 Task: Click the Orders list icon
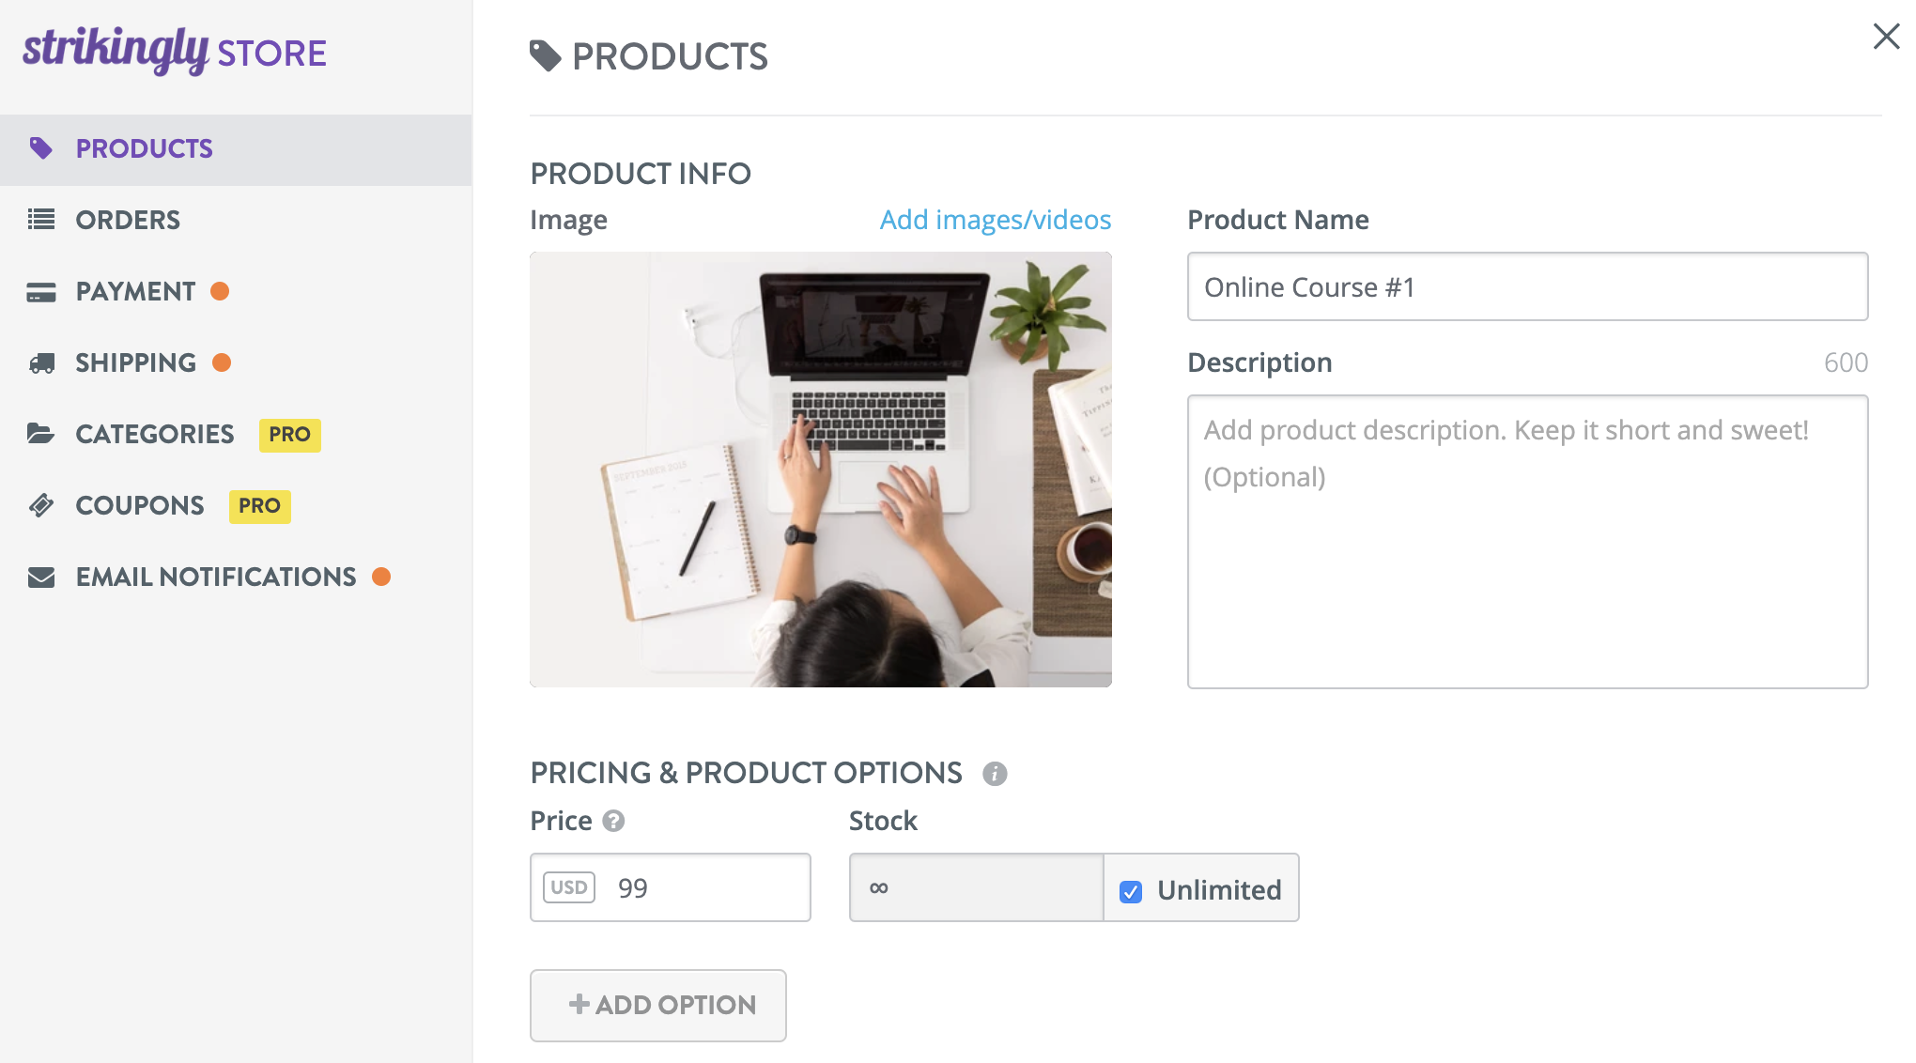(40, 220)
